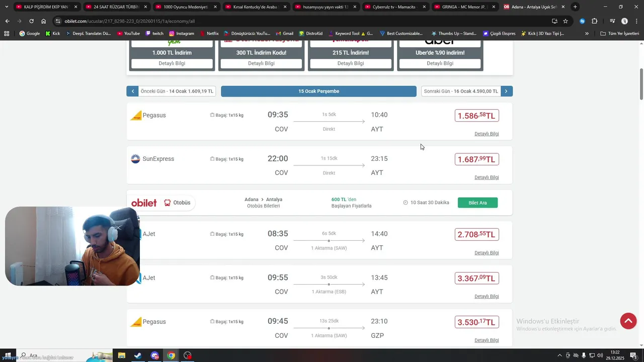This screenshot has height=362, width=644.
Task: Open Steam from the taskbar
Action: [138, 355]
